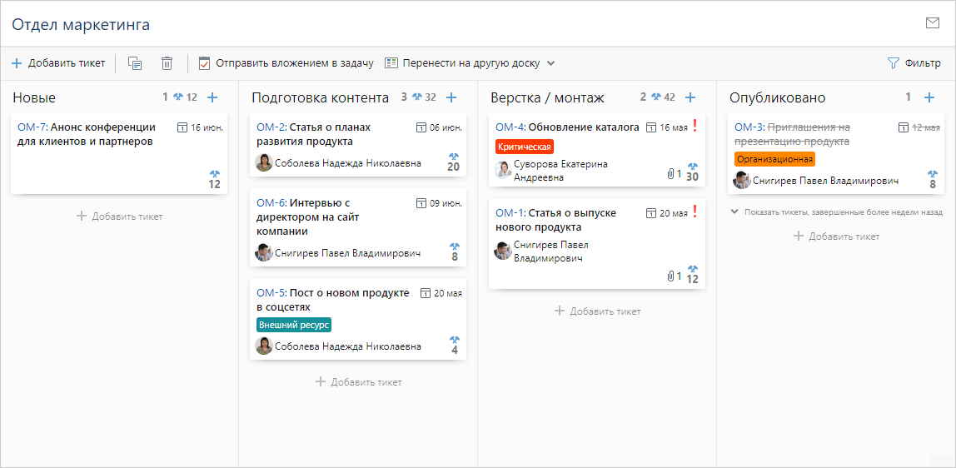The height and width of the screenshot is (468, 956).
Task: Click effort hammer icon on ОМ-3 card
Action: click(x=933, y=174)
